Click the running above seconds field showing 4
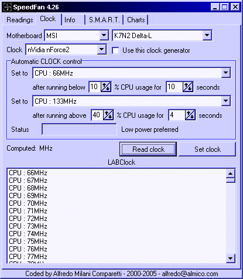 [177, 115]
